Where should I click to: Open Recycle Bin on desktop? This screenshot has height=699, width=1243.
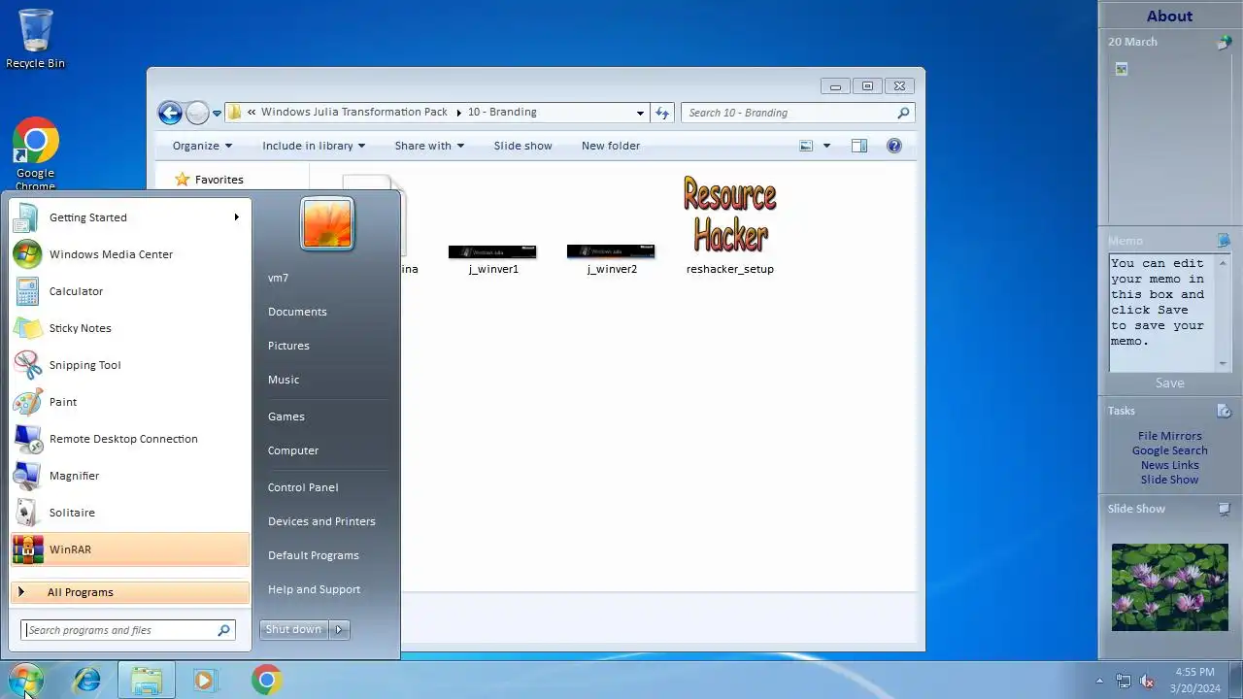pyautogui.click(x=36, y=39)
